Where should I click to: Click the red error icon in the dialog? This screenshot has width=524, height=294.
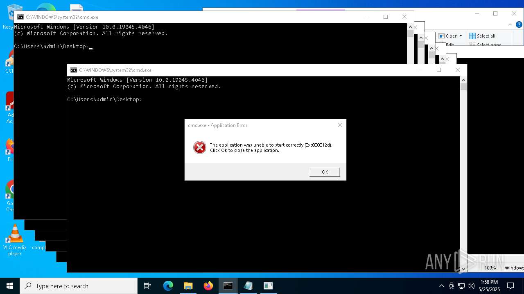[x=199, y=147]
